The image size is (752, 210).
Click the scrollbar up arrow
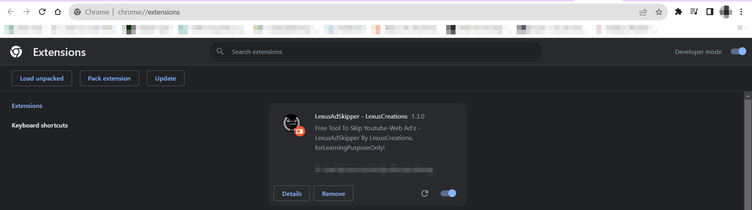(748, 96)
